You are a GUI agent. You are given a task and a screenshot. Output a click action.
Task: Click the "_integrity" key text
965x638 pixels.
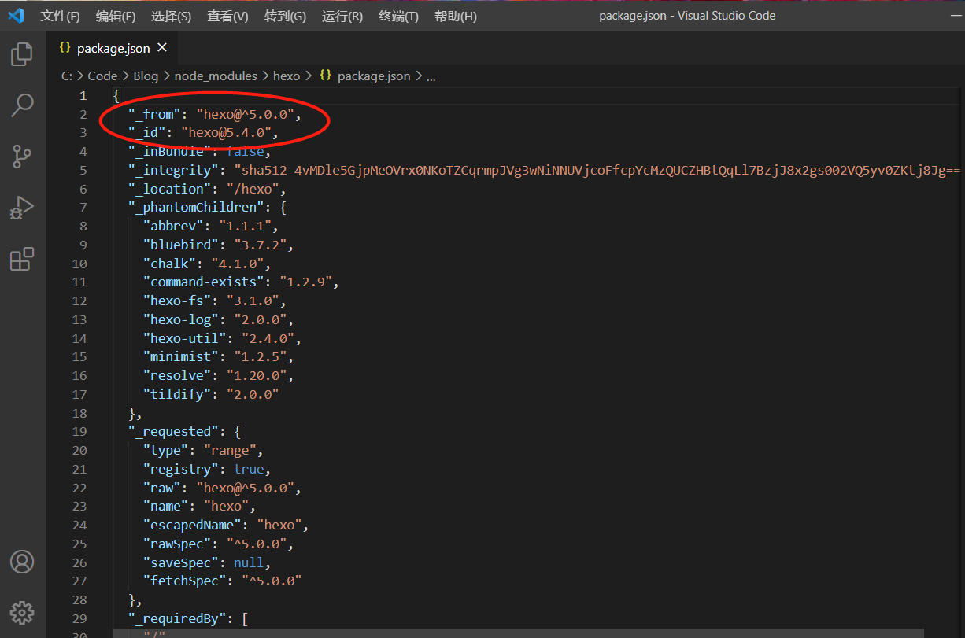[x=173, y=171]
